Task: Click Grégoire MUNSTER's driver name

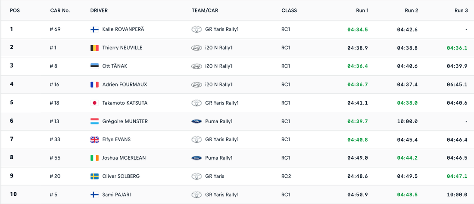Action: pos(125,121)
